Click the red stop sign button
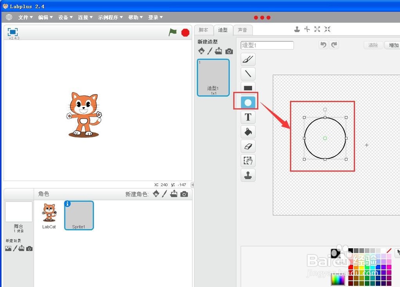400x287 pixels. (x=185, y=33)
